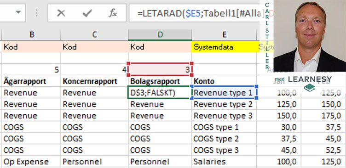Click the Bolagsrapport header cell
The width and height of the screenshot is (346, 168).
(x=160, y=81)
